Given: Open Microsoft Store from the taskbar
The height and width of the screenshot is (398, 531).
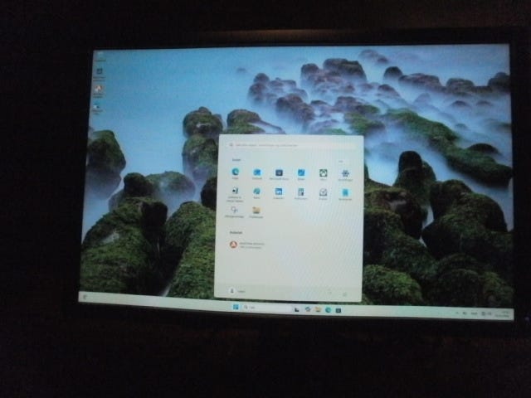Looking at the screenshot, I should (x=338, y=310).
